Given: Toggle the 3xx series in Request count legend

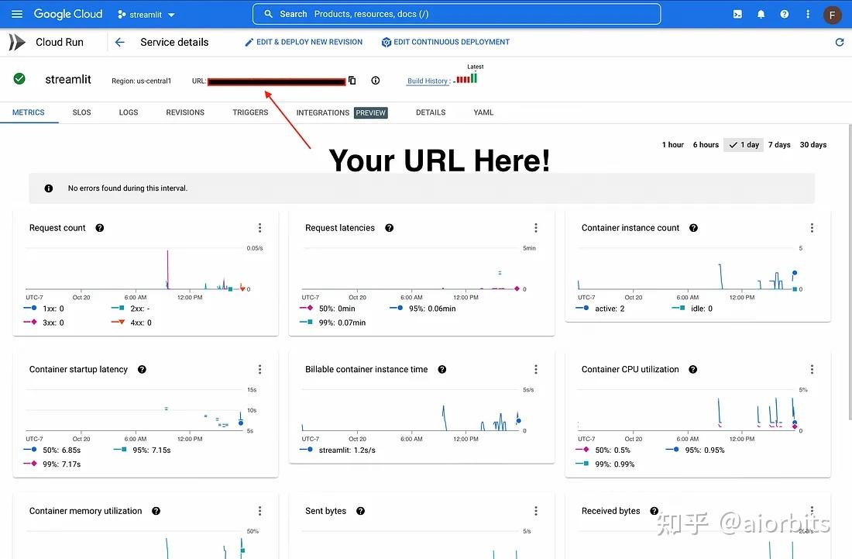Looking at the screenshot, I should tap(44, 323).
